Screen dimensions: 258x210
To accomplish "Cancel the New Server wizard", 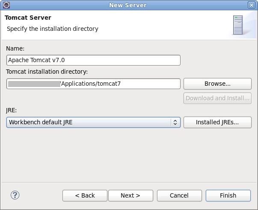I will point(179,195).
